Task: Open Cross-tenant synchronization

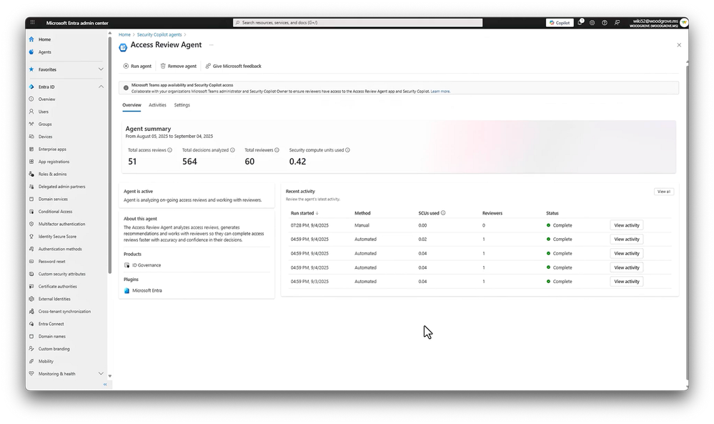Action: click(64, 312)
